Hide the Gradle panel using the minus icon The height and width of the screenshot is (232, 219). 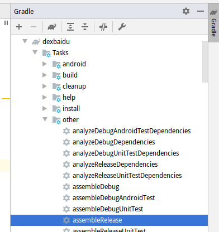(201, 11)
